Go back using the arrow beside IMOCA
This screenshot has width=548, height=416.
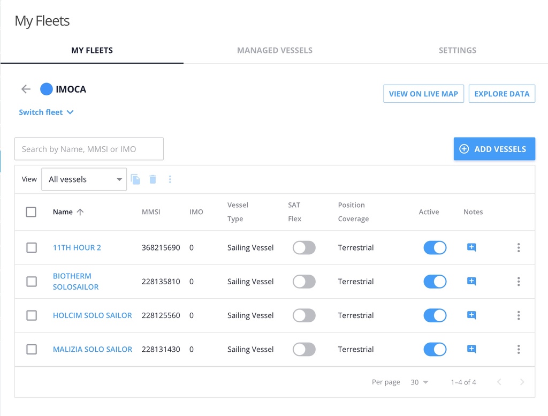click(x=26, y=89)
